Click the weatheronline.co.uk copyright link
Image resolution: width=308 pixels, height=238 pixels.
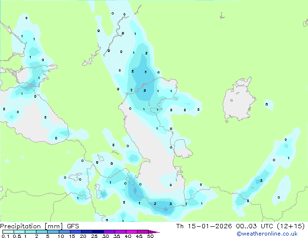click(267, 234)
